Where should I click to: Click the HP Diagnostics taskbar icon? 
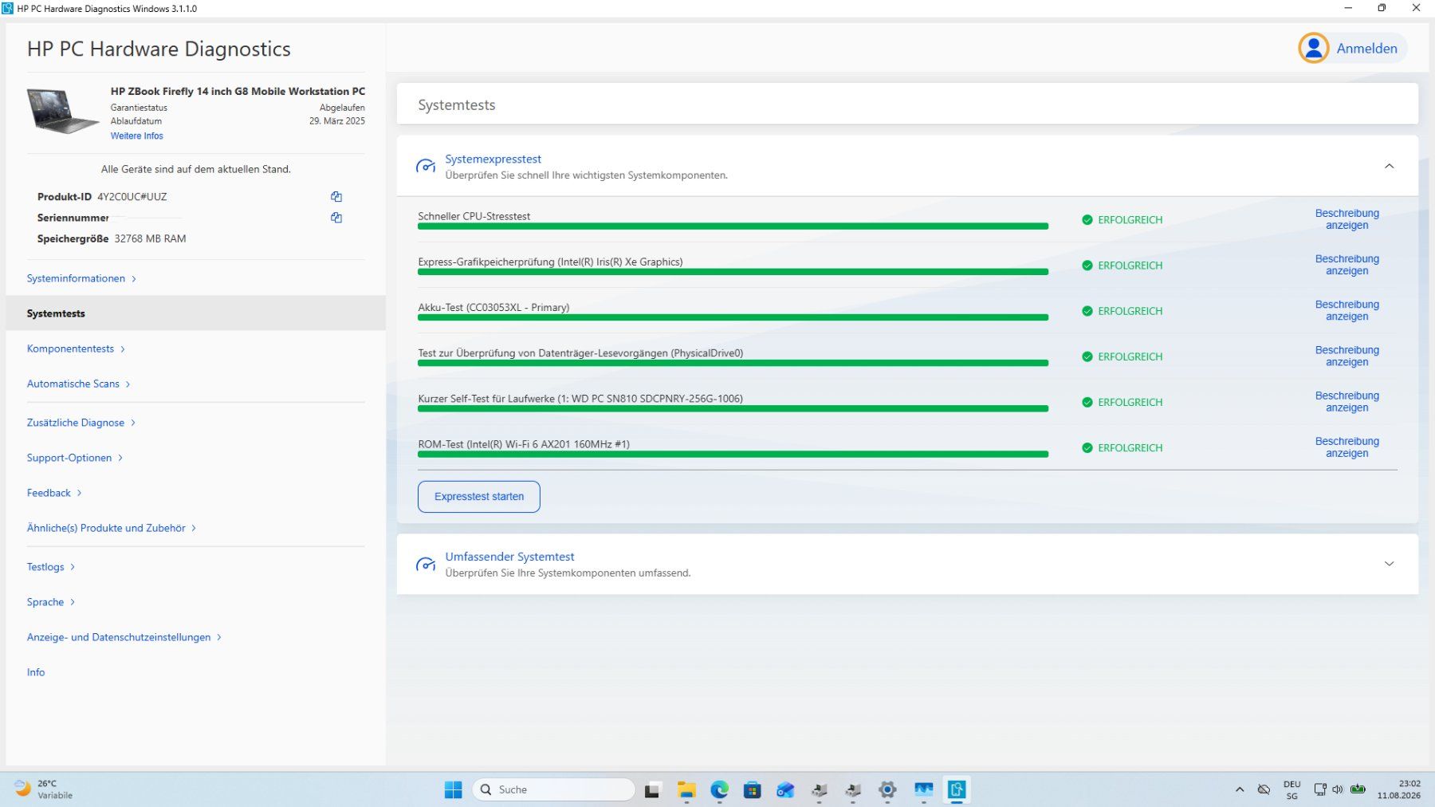pos(957,789)
